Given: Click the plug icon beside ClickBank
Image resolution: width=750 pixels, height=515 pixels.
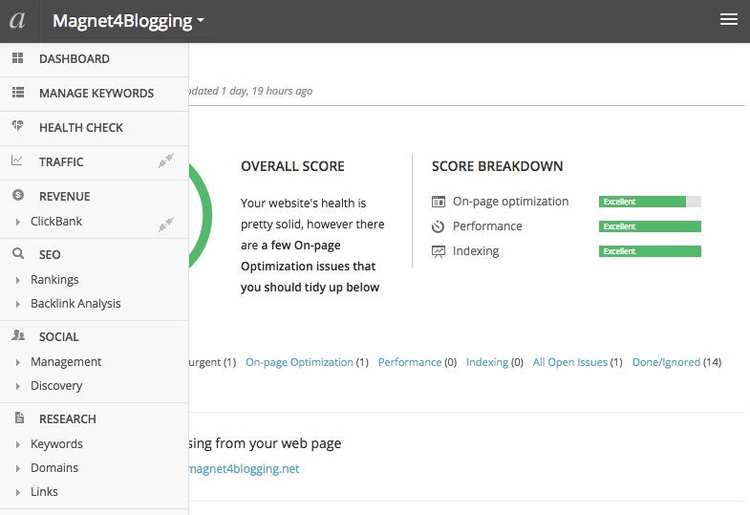Looking at the screenshot, I should [166, 224].
